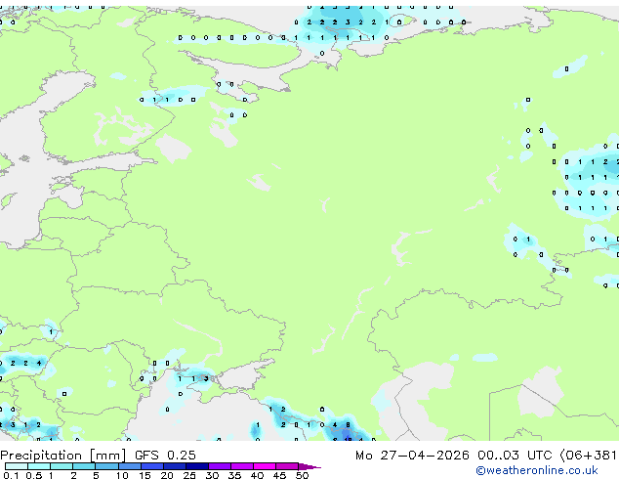This screenshot has height=479, width=619.
Task: Click the legend value '50'
Action: (x=302, y=475)
